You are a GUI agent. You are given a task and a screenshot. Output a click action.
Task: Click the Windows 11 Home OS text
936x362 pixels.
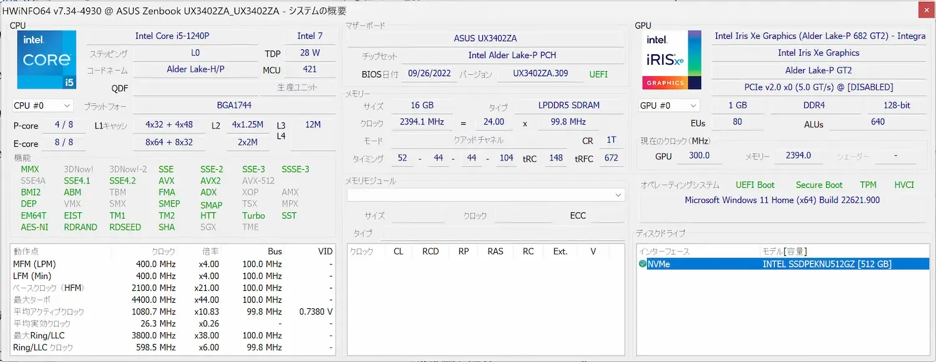tap(782, 200)
